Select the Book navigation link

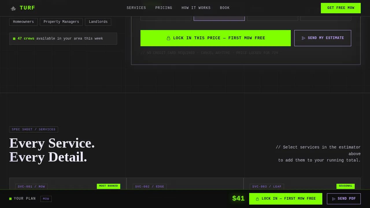click(225, 8)
